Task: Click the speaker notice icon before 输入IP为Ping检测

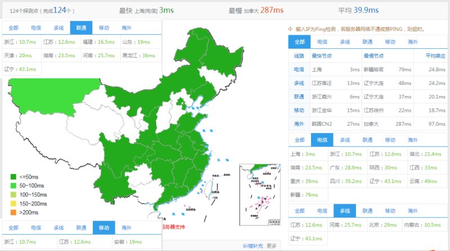Action: (290, 29)
